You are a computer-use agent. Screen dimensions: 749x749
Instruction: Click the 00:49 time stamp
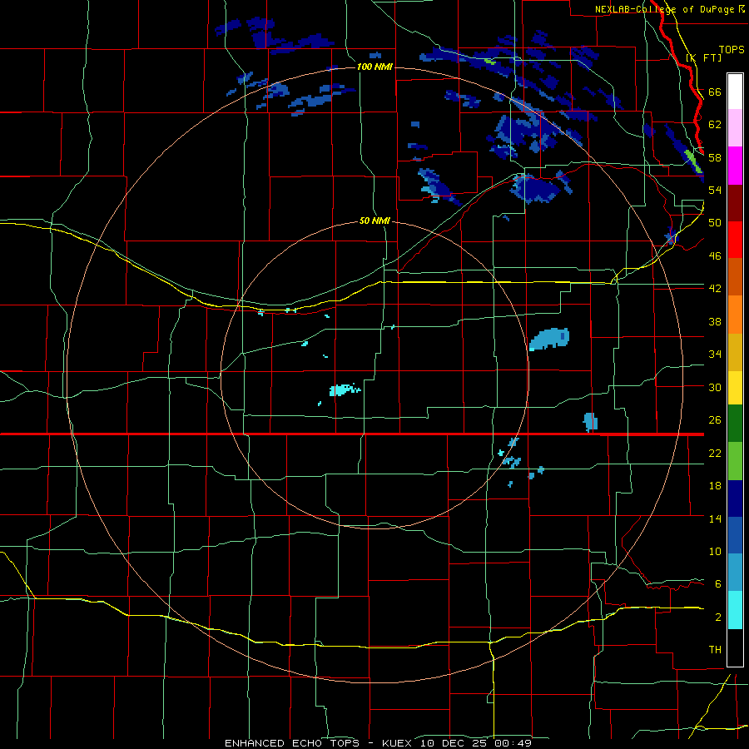514,743
